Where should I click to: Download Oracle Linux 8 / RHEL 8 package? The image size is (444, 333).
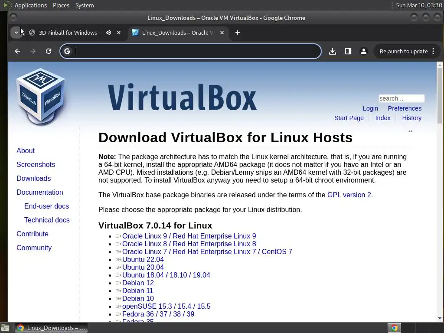pyautogui.click(x=189, y=244)
